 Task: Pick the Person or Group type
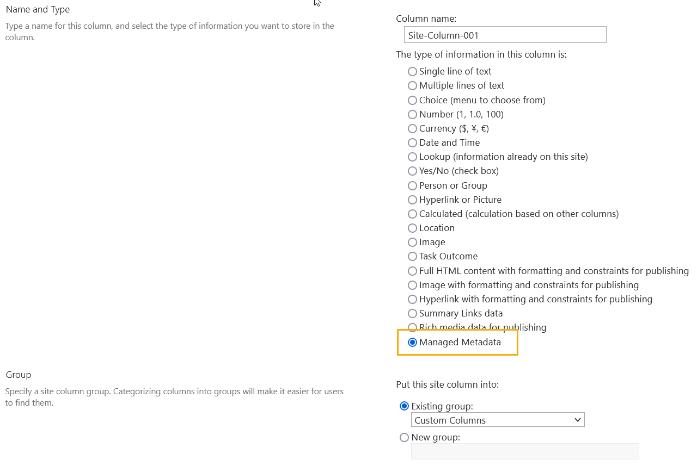click(x=412, y=185)
